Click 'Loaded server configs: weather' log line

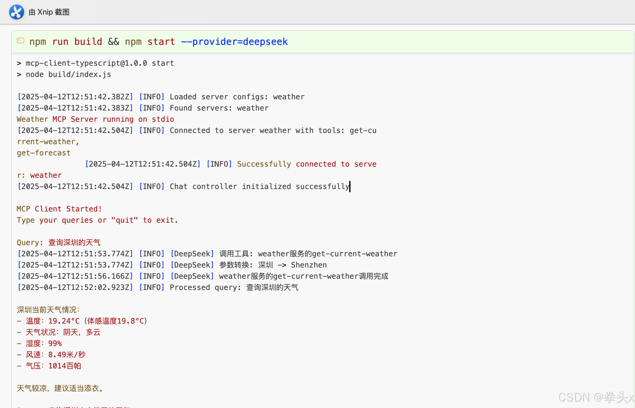click(237, 97)
